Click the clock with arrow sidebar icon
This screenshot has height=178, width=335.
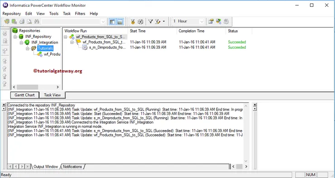[x=5, y=62]
